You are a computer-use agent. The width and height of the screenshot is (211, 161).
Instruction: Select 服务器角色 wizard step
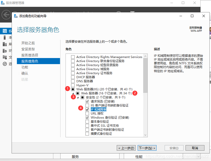click(38, 61)
